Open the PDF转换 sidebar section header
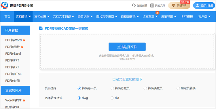216x109 pixels. pyautogui.click(x=15, y=30)
